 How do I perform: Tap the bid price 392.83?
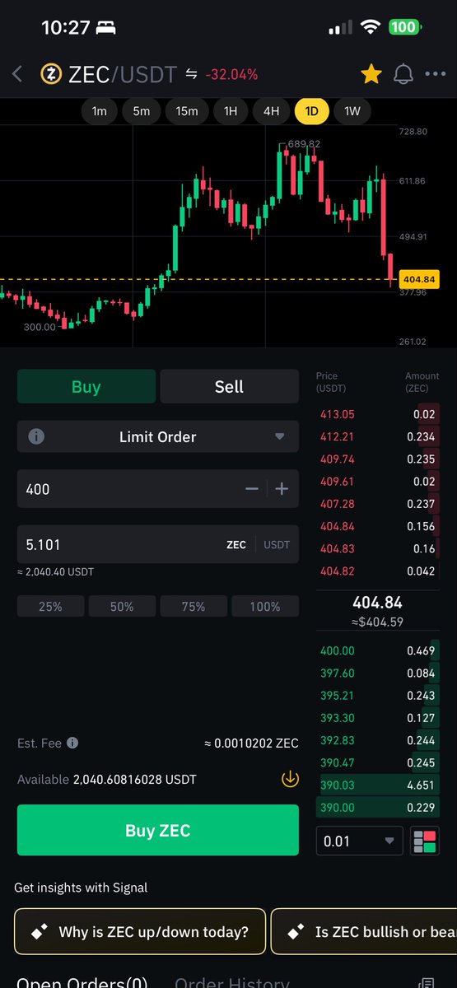(x=337, y=740)
